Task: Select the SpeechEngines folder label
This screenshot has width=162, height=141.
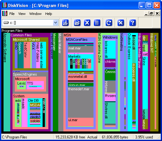Action: [25, 74]
